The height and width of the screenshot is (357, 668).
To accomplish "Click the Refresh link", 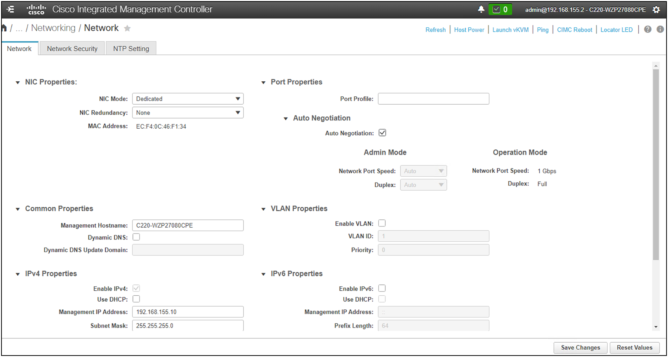I will coord(435,30).
